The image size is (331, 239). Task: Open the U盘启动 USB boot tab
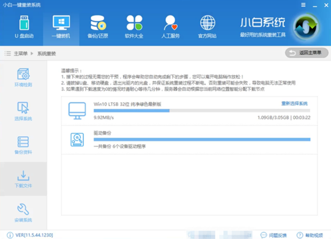click(x=24, y=27)
